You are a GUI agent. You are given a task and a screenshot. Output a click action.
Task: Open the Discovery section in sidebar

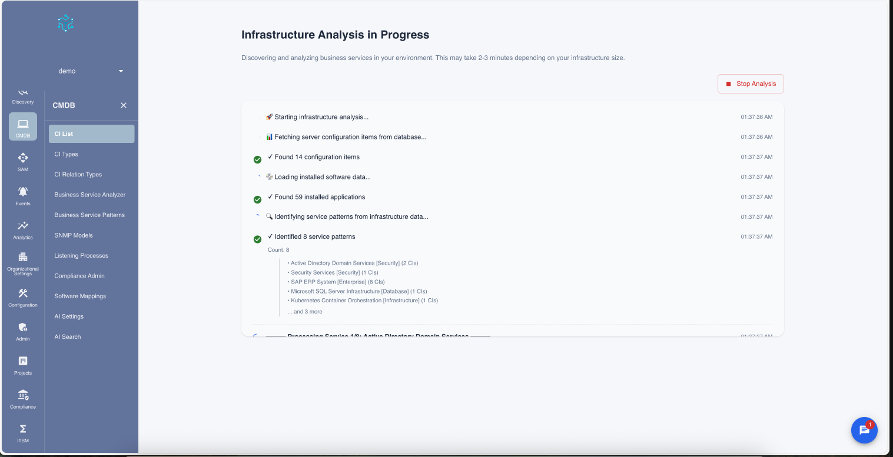[x=22, y=96]
